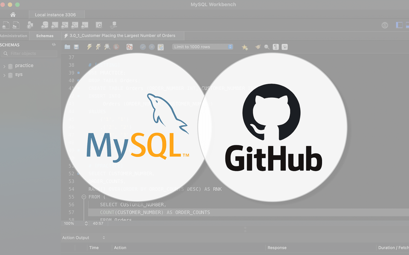Screen dimensions: 409x255
Task: Open the find panel magnifier
Action: 267,47
